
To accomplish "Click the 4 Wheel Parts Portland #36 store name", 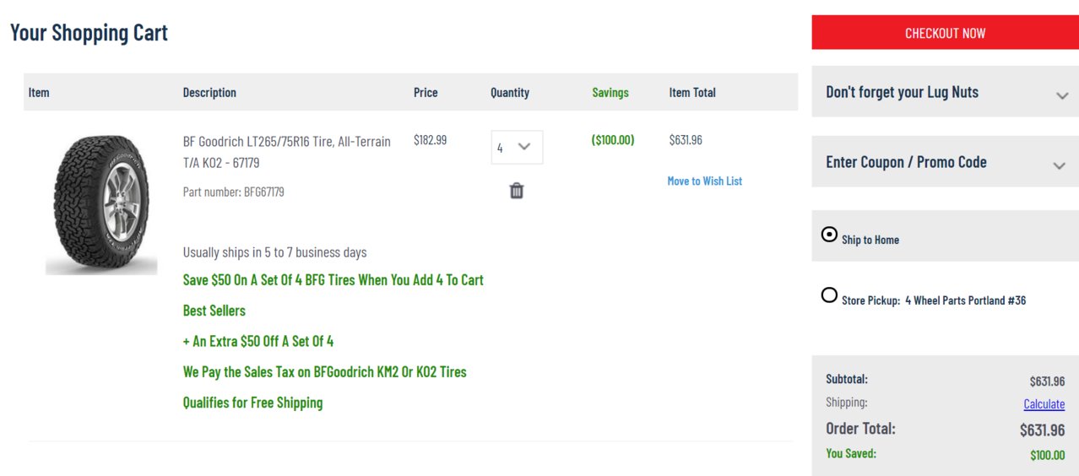I will pyautogui.click(x=966, y=300).
